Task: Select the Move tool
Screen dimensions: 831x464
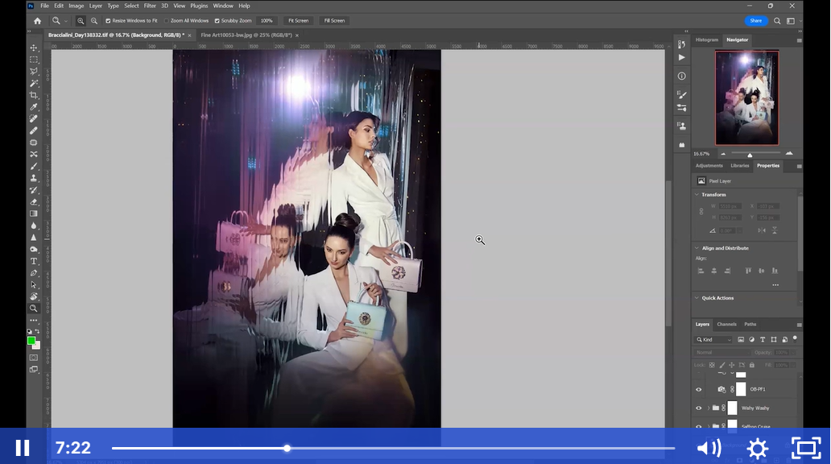Action: point(34,48)
